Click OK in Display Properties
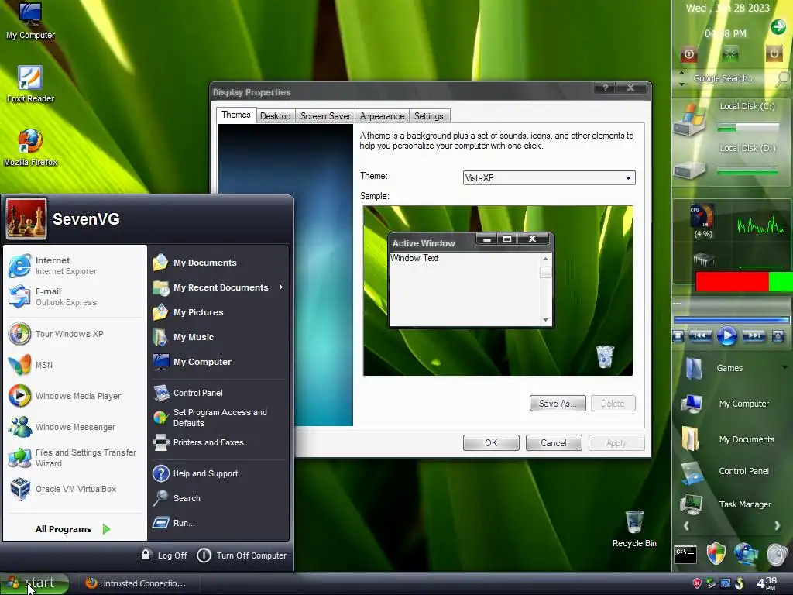The image size is (793, 595). [x=491, y=442]
